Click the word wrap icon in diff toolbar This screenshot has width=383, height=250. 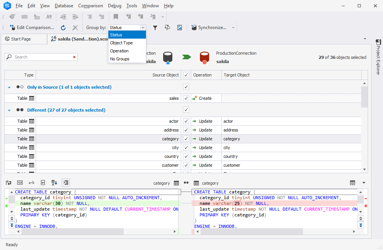click(8, 182)
